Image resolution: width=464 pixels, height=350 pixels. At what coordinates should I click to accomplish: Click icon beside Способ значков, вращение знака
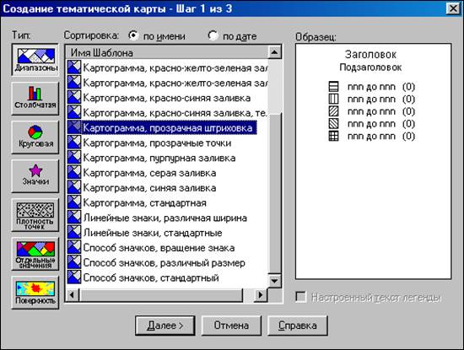click(x=74, y=247)
